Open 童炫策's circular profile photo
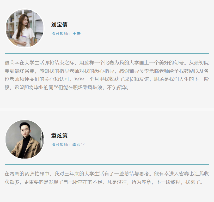Viewport: 214px width, 202px height. click(x=25, y=140)
